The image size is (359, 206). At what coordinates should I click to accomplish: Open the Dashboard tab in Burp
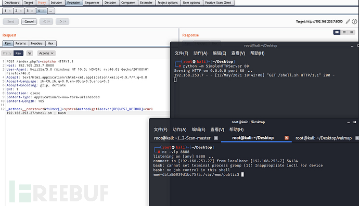pos(12,3)
